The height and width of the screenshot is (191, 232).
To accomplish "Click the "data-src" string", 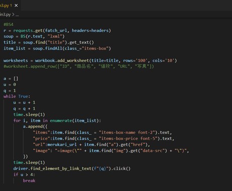I will click(152, 151).
